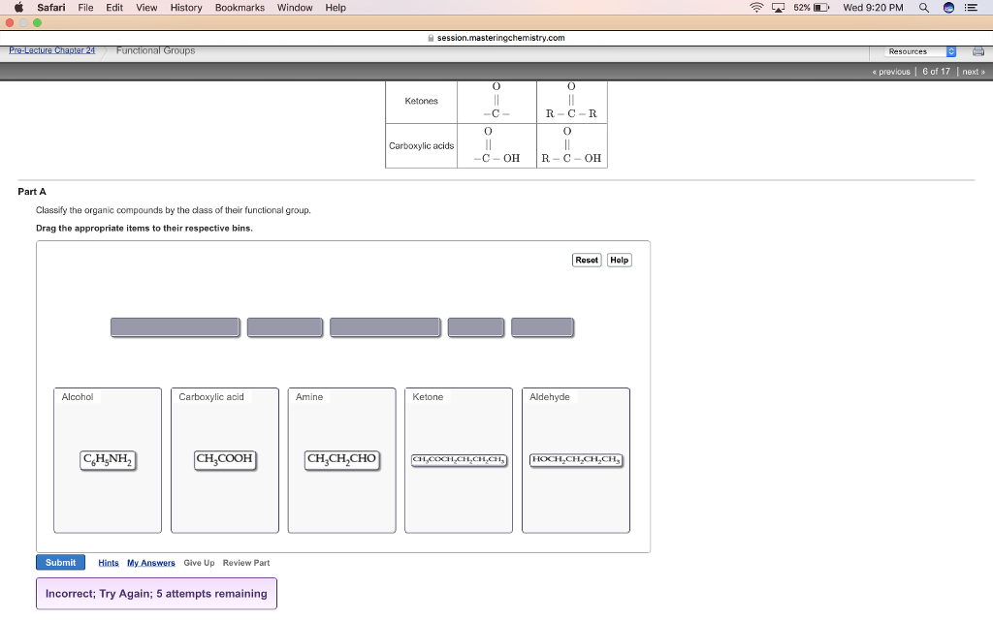
Task: Click the AirPlay display icon
Action: click(778, 8)
